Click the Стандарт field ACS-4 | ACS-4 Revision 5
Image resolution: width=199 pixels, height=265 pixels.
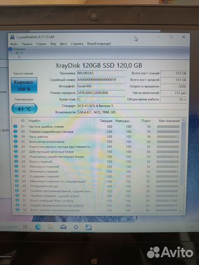(132, 106)
